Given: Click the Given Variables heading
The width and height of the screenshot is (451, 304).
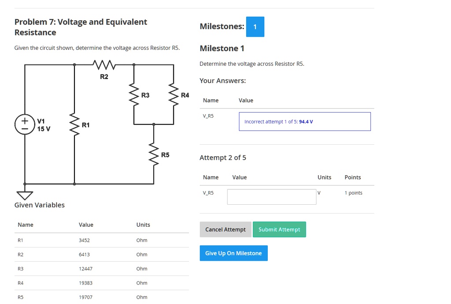Looking at the screenshot, I should coord(39,205).
